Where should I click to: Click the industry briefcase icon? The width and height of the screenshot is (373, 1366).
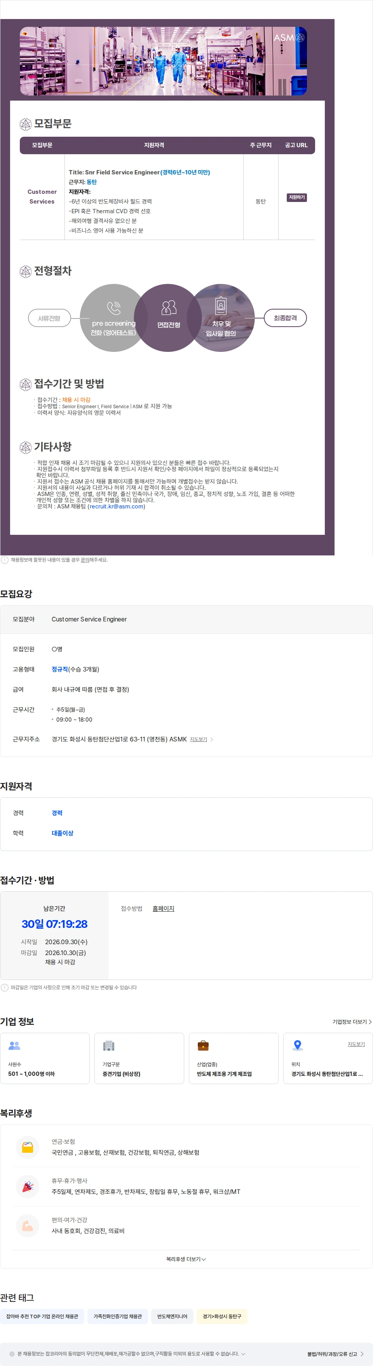click(203, 1045)
